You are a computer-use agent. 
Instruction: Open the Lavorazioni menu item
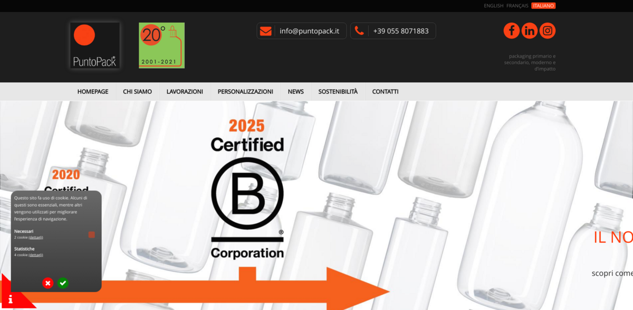coord(185,91)
